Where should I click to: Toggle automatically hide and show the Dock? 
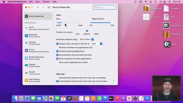click(57, 55)
